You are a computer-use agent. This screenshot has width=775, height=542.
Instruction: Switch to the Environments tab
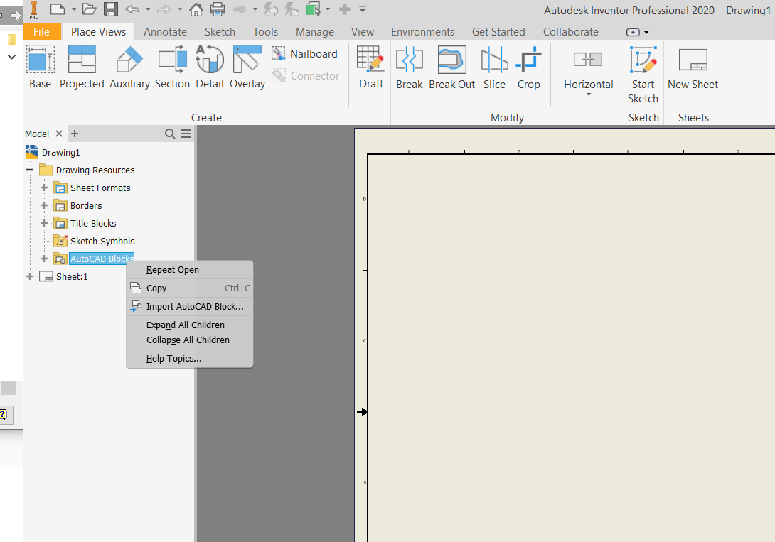pyautogui.click(x=422, y=31)
